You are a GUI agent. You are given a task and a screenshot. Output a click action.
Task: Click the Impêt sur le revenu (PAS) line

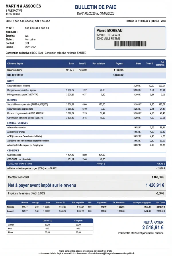click(x=86, y=194)
